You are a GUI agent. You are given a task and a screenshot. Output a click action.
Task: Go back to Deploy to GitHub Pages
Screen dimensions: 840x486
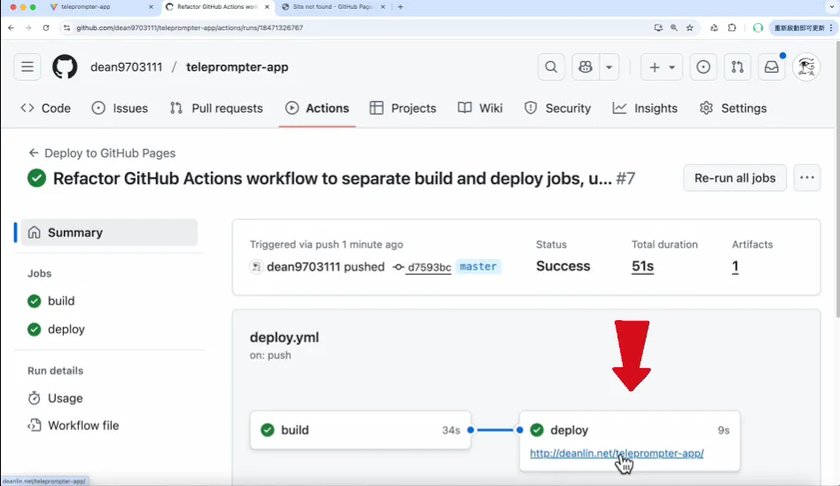(x=102, y=153)
